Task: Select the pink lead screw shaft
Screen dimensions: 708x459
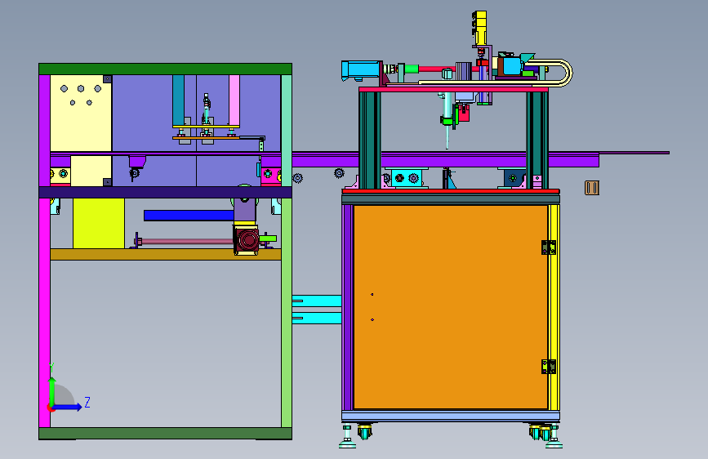Action: pos(185,242)
